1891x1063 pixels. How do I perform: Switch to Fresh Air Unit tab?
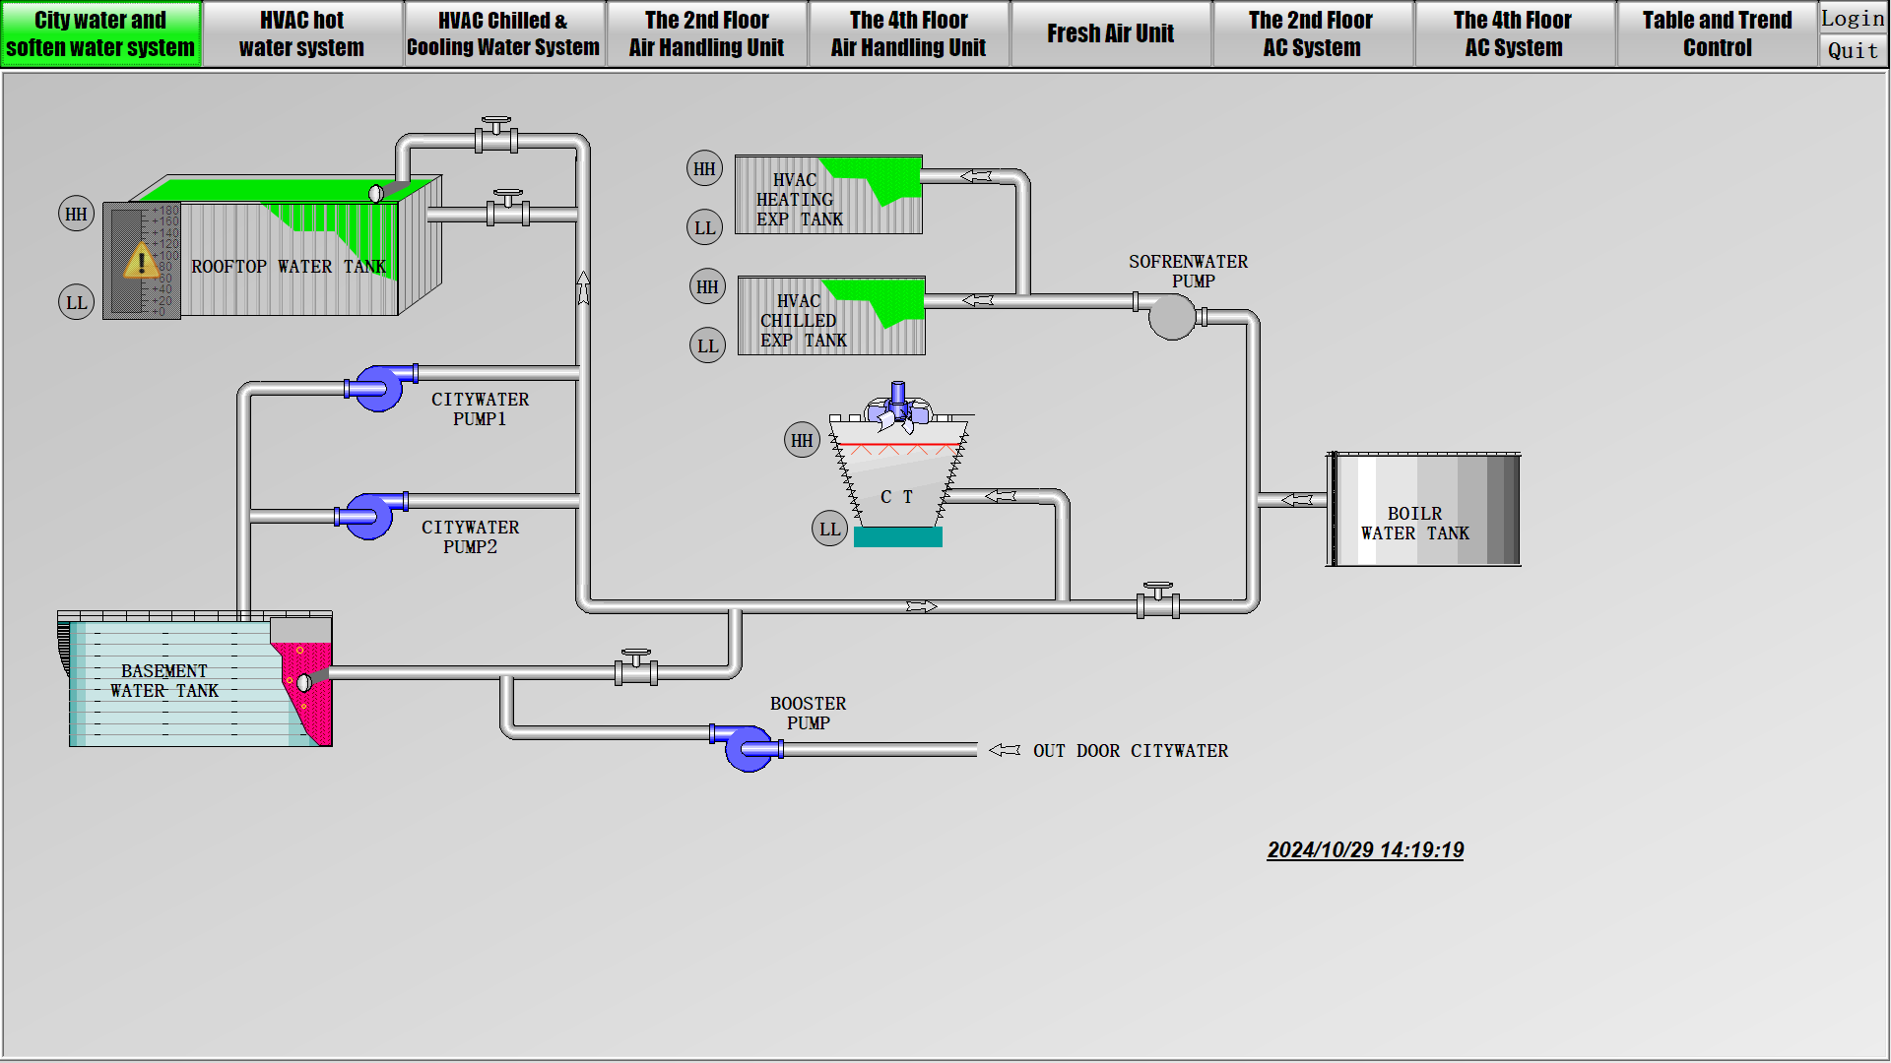1110,33
